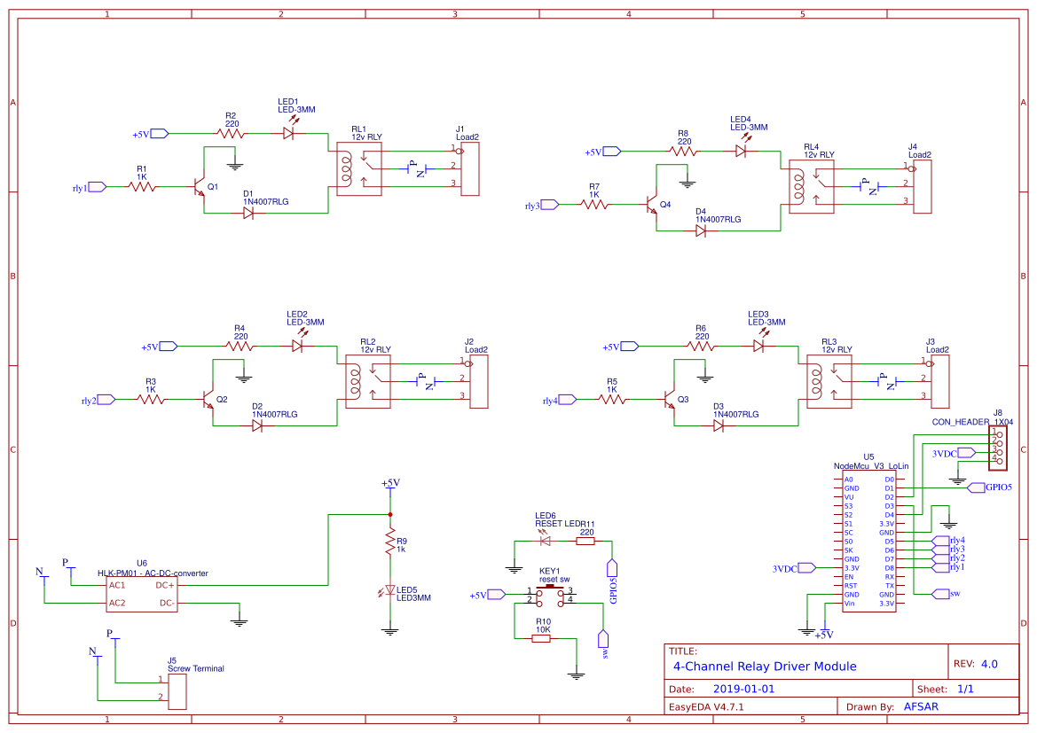The height and width of the screenshot is (733, 1037).
Task: Click the J5 Screw Terminal symbol
Action: pyautogui.click(x=177, y=690)
